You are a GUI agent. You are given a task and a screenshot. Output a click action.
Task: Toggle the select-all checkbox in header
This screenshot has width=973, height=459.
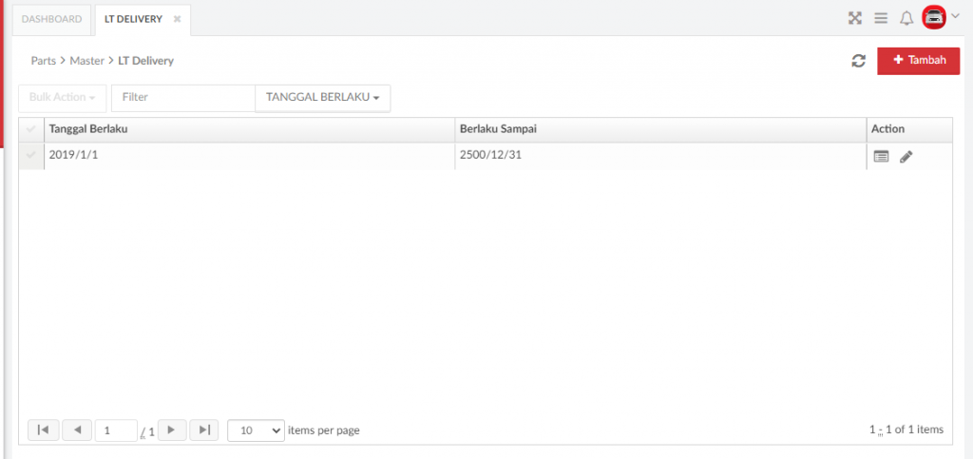pos(31,129)
